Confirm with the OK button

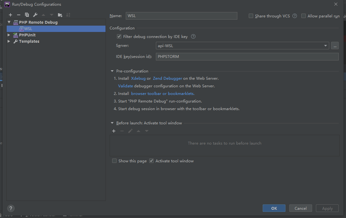click(274, 208)
